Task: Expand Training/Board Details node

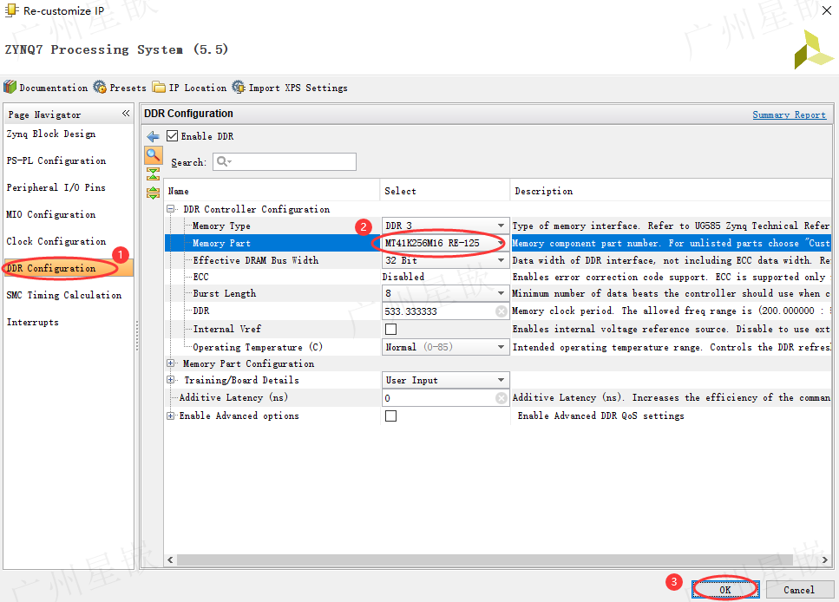Action: (171, 380)
